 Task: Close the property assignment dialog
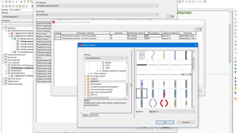202,22
